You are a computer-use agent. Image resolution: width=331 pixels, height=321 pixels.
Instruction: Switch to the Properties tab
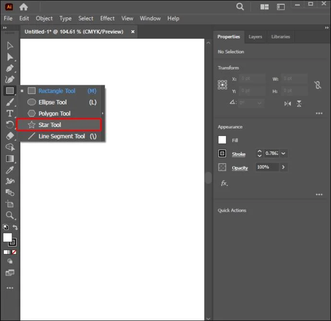[229, 37]
